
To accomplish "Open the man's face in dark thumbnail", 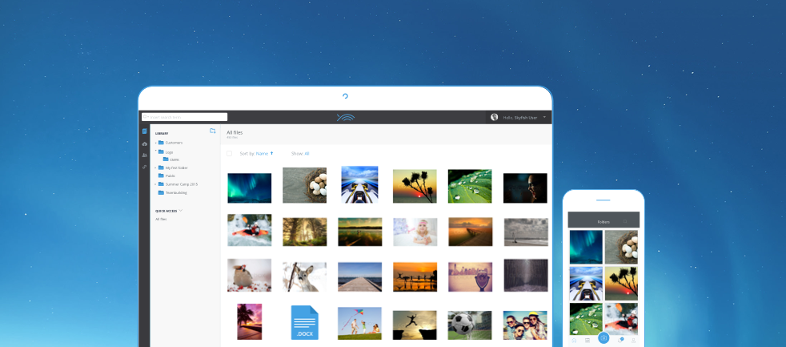I will (525, 188).
